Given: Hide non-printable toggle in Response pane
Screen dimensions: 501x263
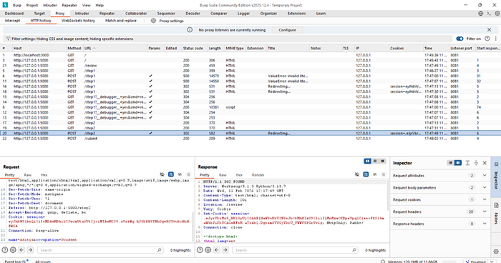Looking at the screenshot, I should pyautogui.click(x=357, y=174).
